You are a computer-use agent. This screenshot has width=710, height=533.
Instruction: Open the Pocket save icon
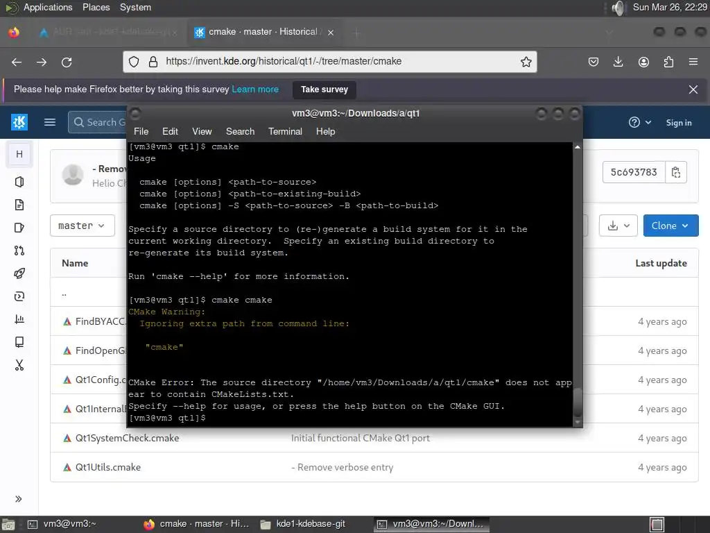click(x=594, y=62)
